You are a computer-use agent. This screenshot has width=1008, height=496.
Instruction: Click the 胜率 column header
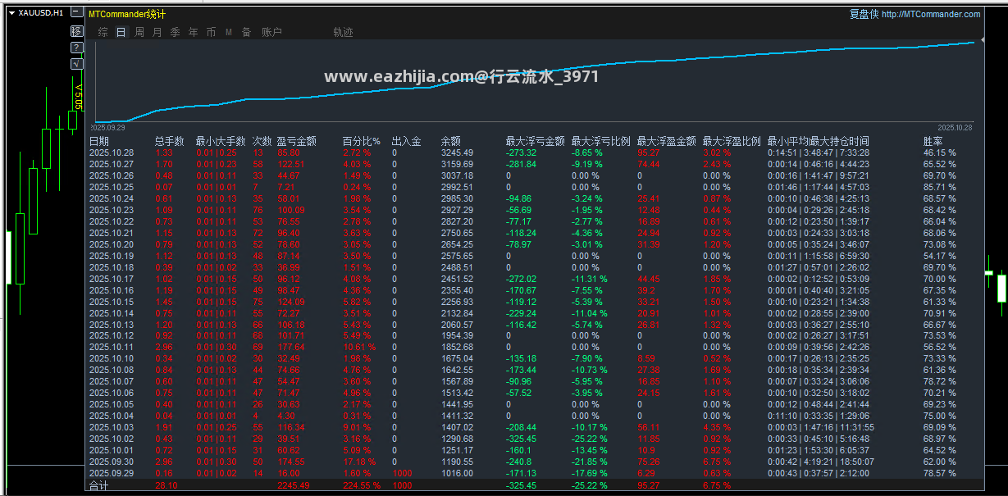tap(933, 142)
